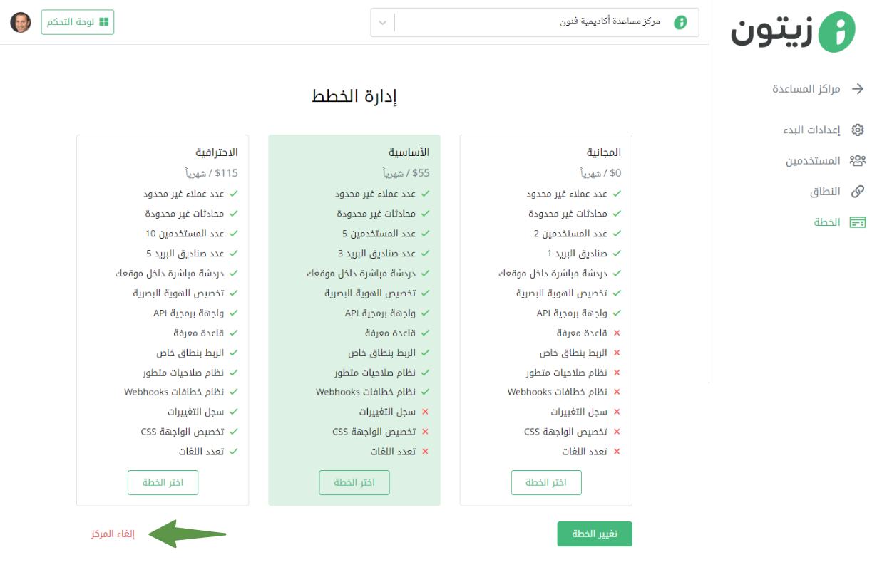Viewport: 877px width, 572px height.
Task: Click the card icon for الخطة
Action: click(858, 222)
